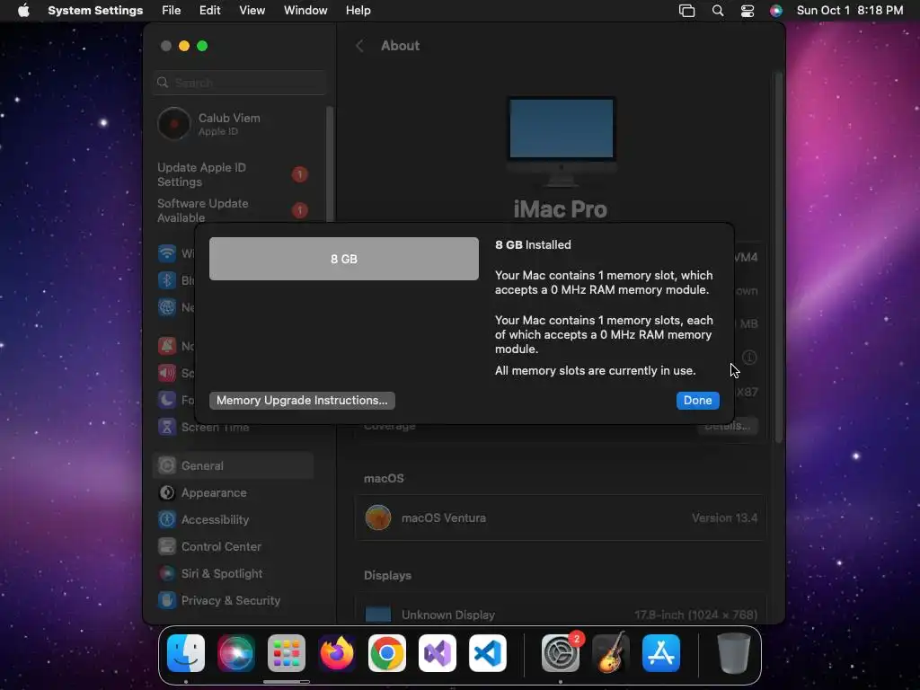Select General in the sidebar
Screen dimensions: 920x690
point(233,465)
